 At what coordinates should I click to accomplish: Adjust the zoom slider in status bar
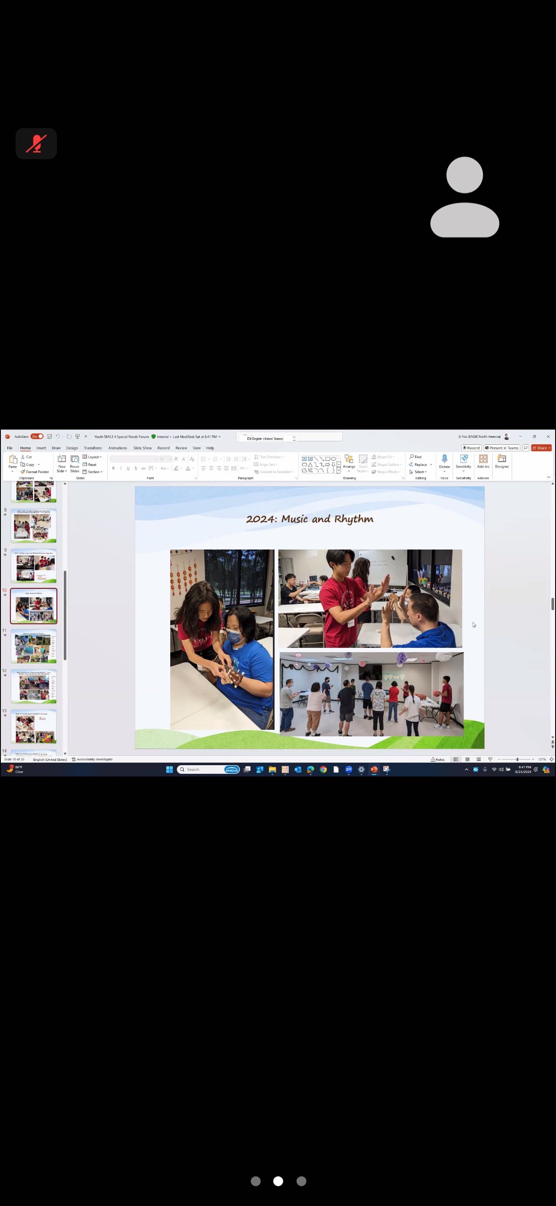tap(517, 760)
